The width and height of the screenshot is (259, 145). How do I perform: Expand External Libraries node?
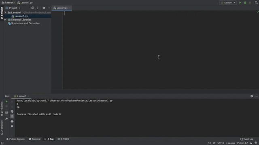(x=5, y=20)
